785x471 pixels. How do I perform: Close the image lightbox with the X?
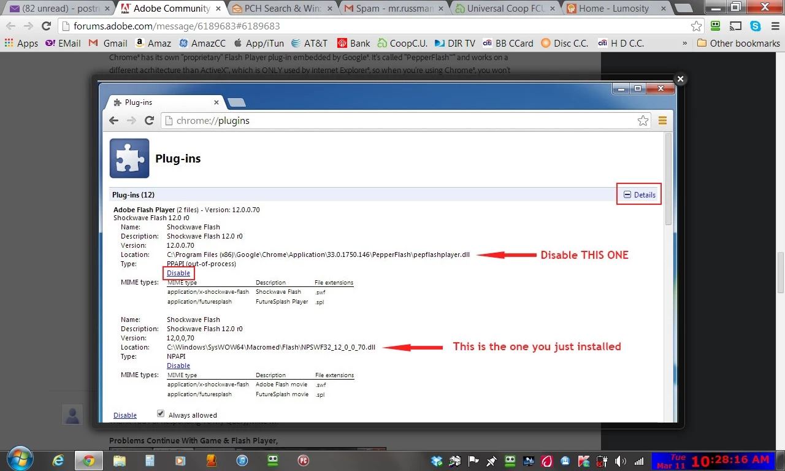click(680, 79)
